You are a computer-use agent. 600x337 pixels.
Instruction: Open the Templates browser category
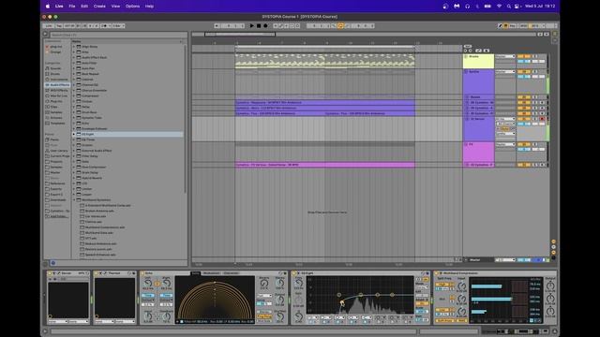[x=57, y=123]
